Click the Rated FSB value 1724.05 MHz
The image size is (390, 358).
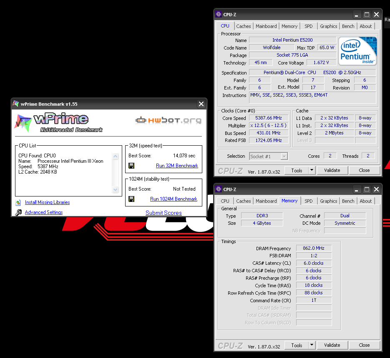tap(269, 140)
